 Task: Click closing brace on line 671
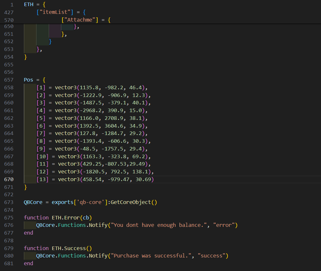[x=25, y=187]
